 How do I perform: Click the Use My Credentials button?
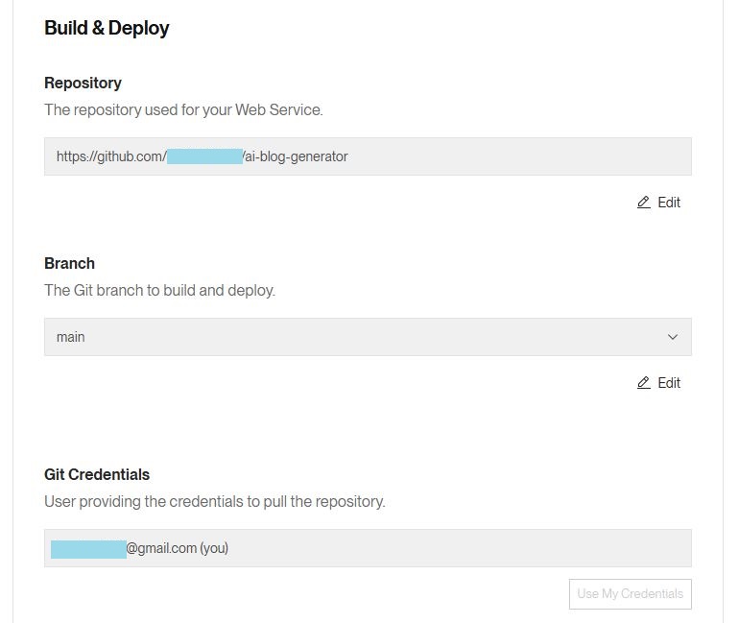pyautogui.click(x=630, y=593)
